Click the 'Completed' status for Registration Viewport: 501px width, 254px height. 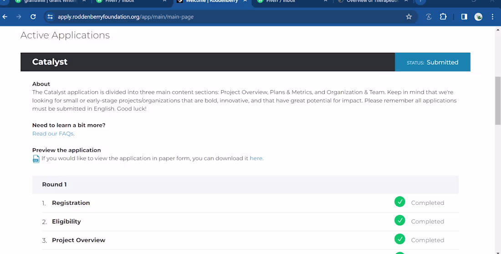coord(428,203)
